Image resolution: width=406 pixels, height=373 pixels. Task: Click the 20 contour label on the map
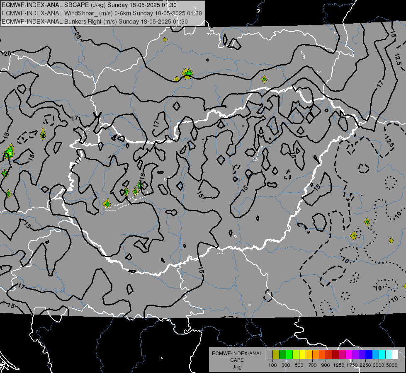pos(7,53)
